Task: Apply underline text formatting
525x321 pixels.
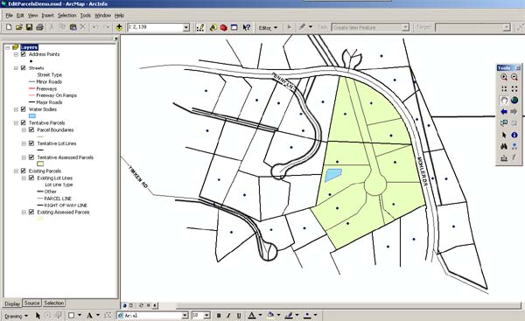Action: [239, 315]
